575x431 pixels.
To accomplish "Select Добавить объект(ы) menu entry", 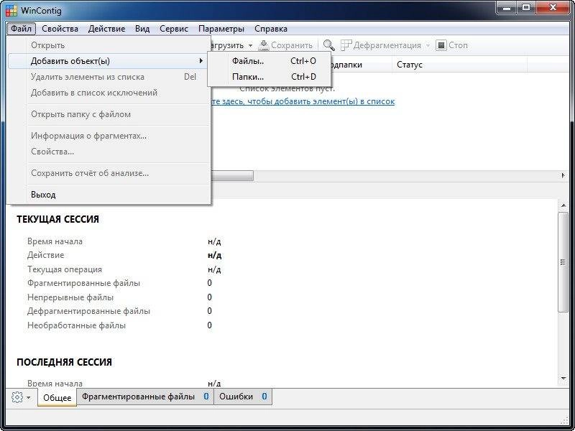I will pyautogui.click(x=109, y=61).
